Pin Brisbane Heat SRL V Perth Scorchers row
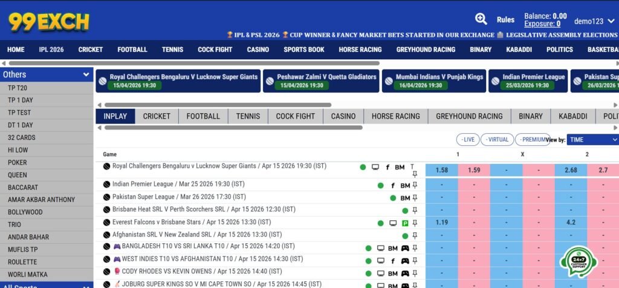The width and height of the screenshot is (619, 288). [415, 210]
